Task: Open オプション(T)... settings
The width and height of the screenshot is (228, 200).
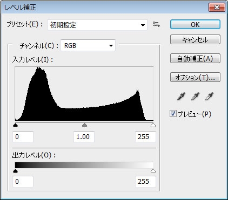Action: (195, 77)
